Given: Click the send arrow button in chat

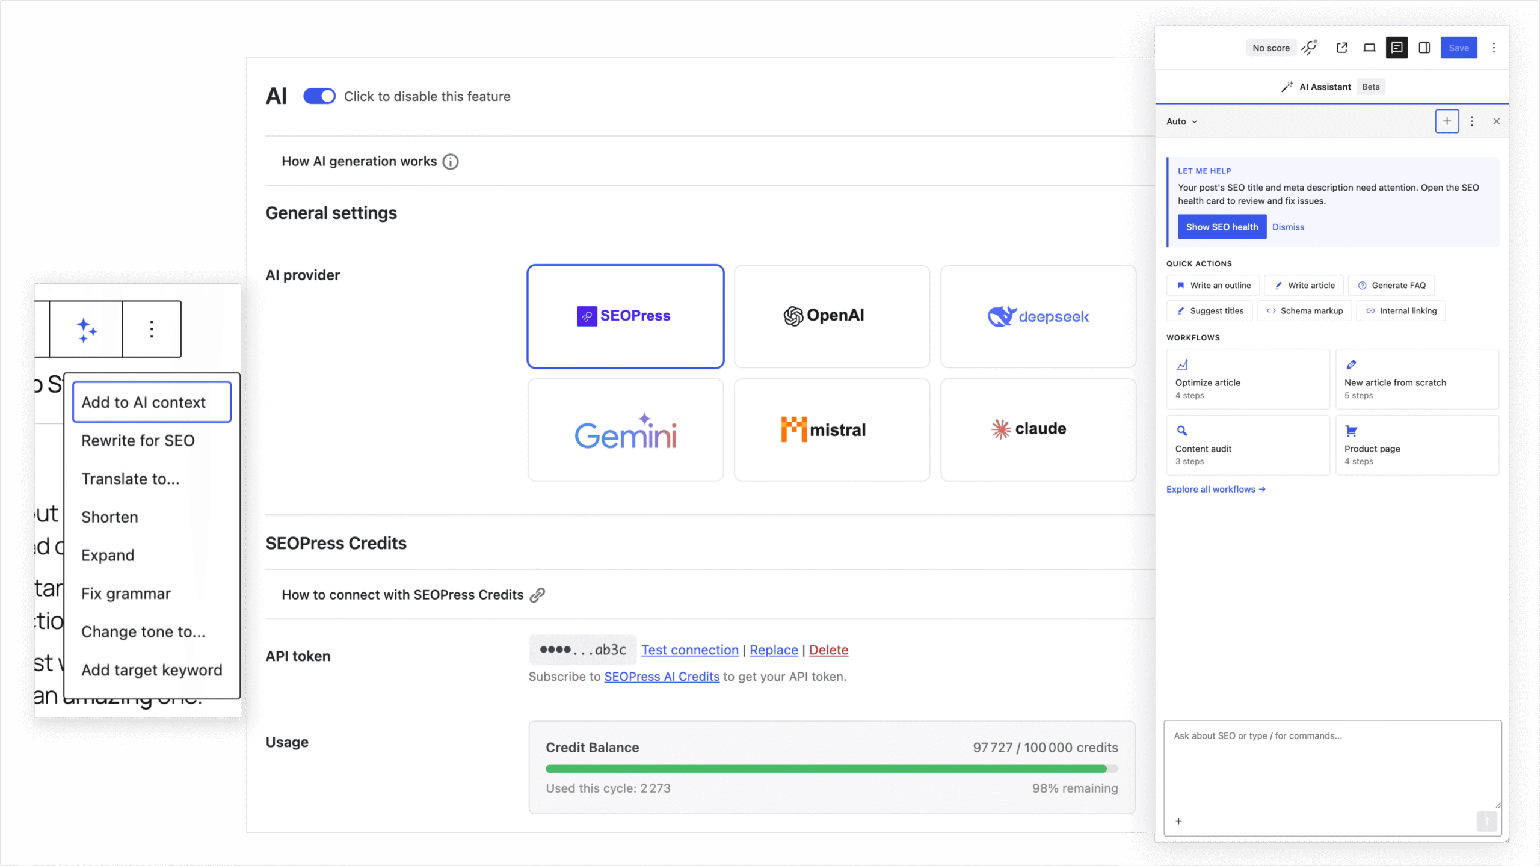Looking at the screenshot, I should click(x=1486, y=821).
